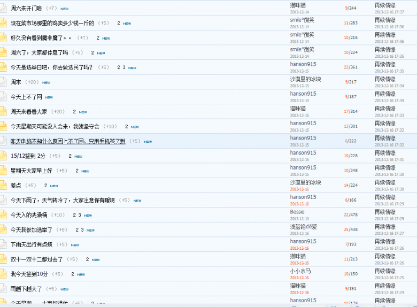Click NEW icon after 雨越下越大了
The width and height of the screenshot is (417, 307).
pos(64,289)
